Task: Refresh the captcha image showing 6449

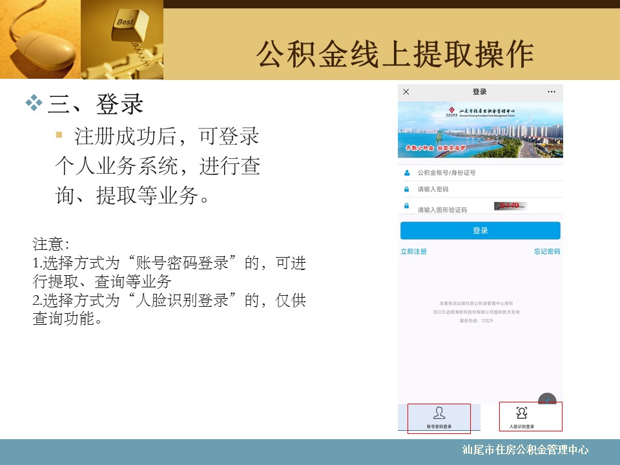Action: pyautogui.click(x=510, y=206)
